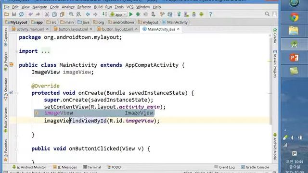Click the Make Project icon
This screenshot has width=308, height=173.
point(104,14)
